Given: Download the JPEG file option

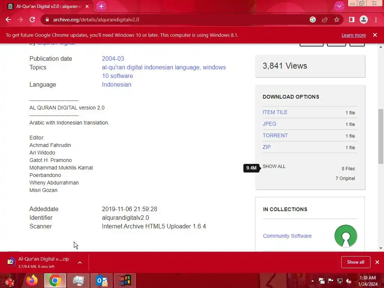Looking at the screenshot, I should pos(269,124).
